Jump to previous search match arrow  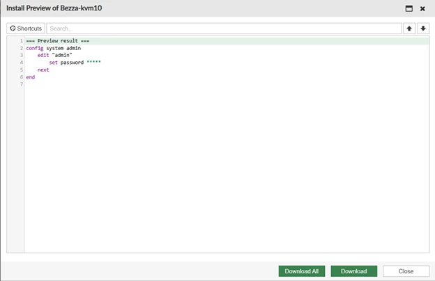coord(409,29)
